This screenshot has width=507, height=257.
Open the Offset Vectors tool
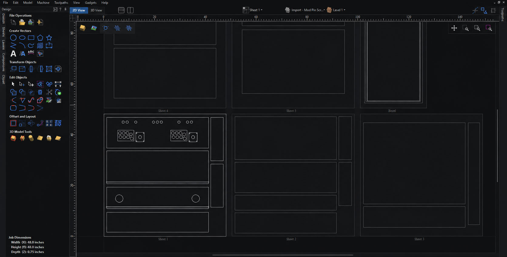pyautogui.click(x=13, y=123)
